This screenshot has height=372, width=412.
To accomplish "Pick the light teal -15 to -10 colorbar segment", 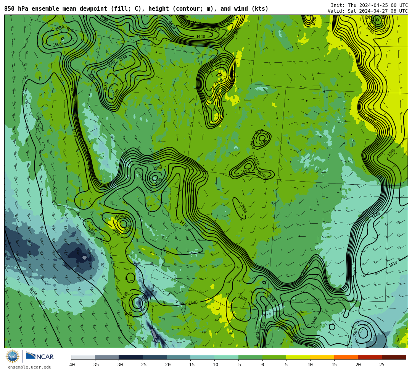I will point(203,357).
